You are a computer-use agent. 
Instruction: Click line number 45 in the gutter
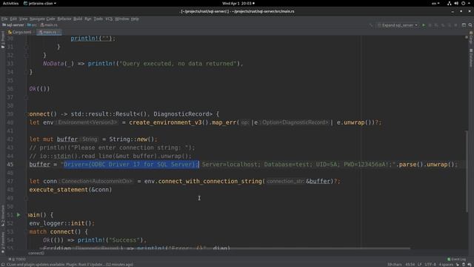click(x=10, y=165)
